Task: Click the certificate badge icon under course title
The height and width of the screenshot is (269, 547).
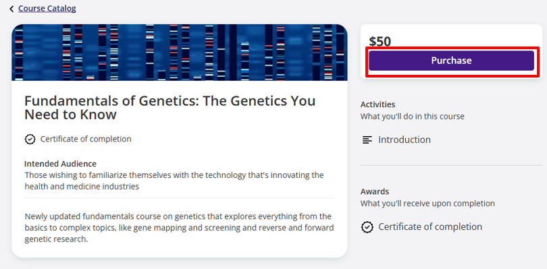Action: tap(30, 139)
